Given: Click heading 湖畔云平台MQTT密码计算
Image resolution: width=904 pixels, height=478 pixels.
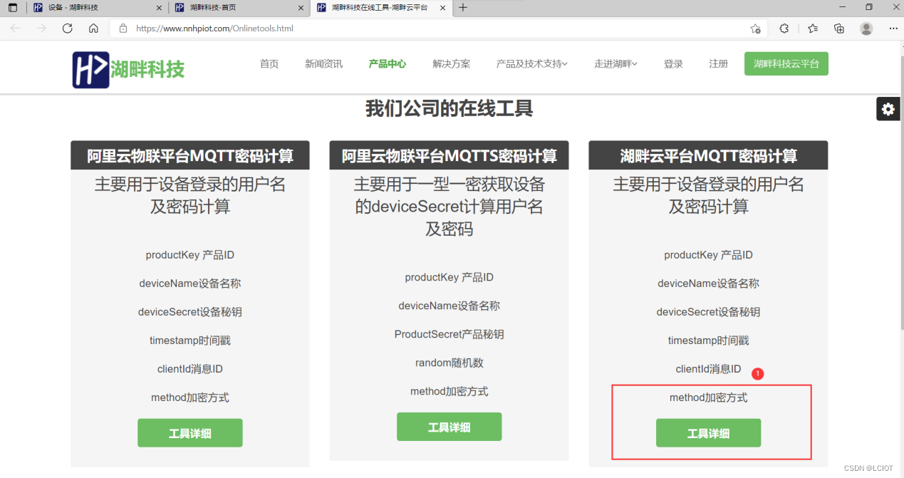Looking at the screenshot, I should tap(709, 155).
